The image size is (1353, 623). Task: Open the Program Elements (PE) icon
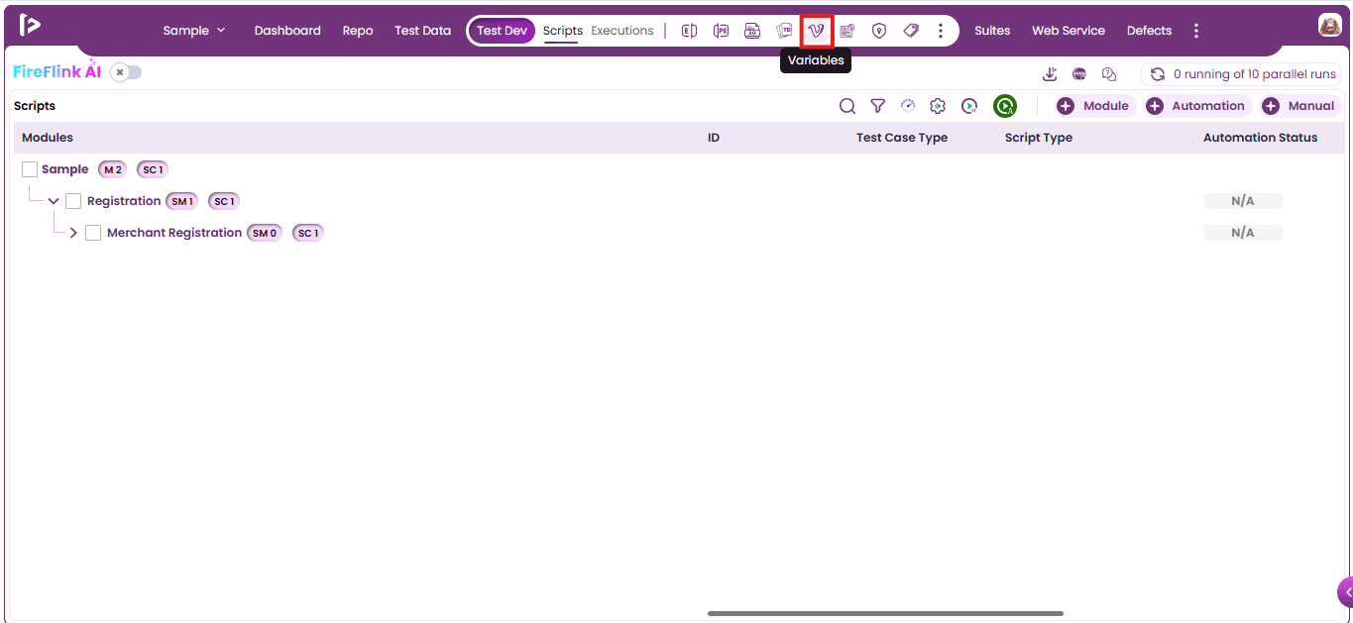(721, 31)
